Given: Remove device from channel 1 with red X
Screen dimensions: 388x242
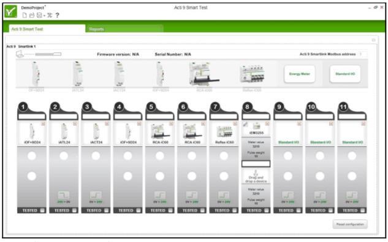Looking at the screenshot, I should point(43,123).
